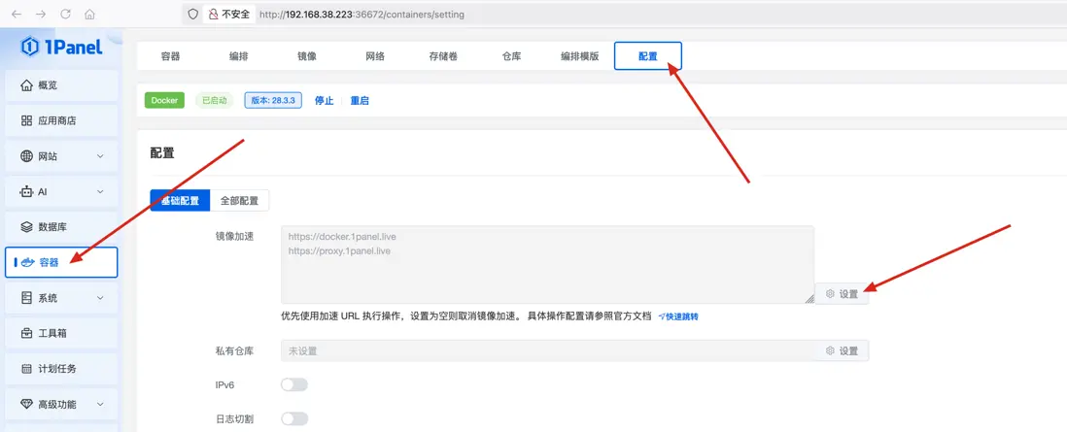1067x432 pixels.
Task: Click the browser forward arrow
Action: [41, 14]
